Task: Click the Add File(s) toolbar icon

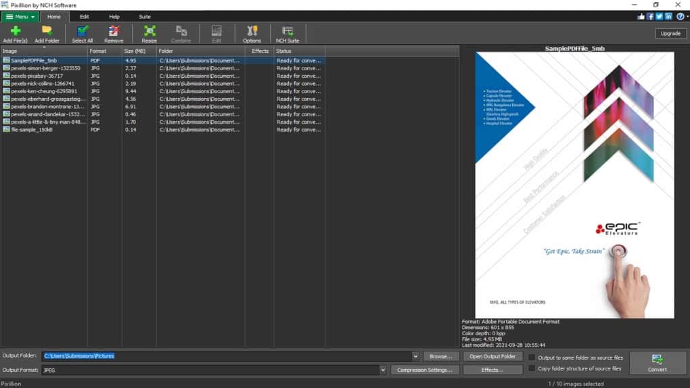Action: click(15, 33)
